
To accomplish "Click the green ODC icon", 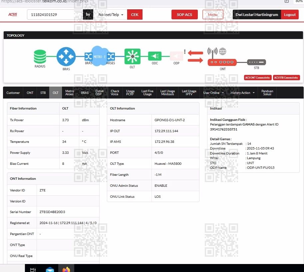I will tap(155, 56).
